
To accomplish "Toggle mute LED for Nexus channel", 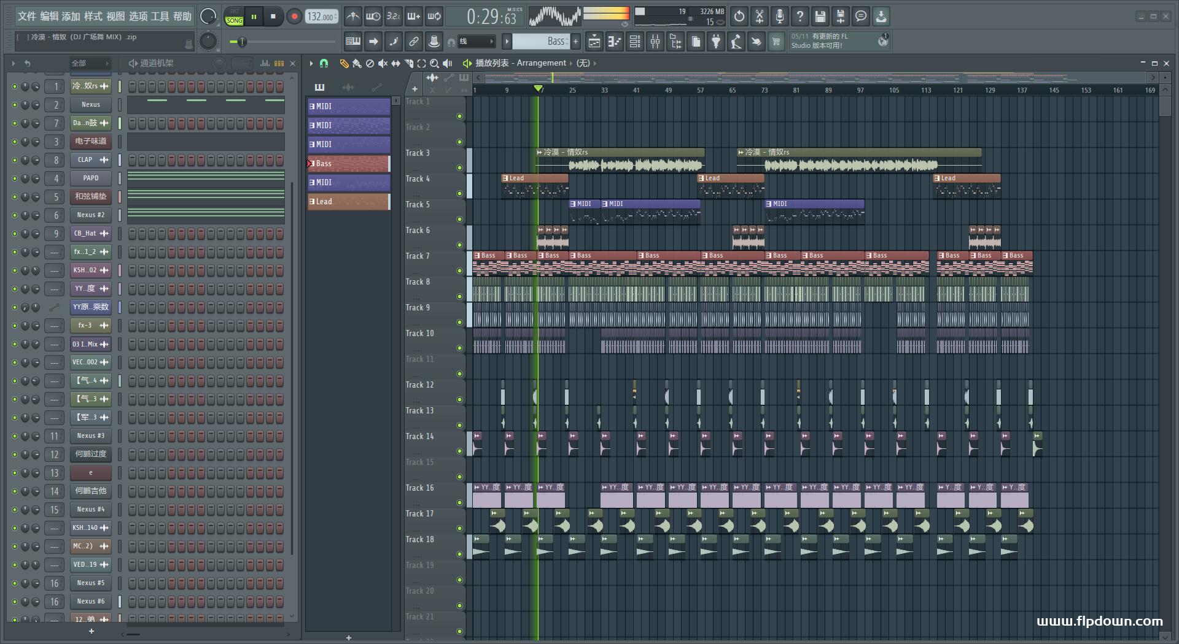I will point(14,105).
